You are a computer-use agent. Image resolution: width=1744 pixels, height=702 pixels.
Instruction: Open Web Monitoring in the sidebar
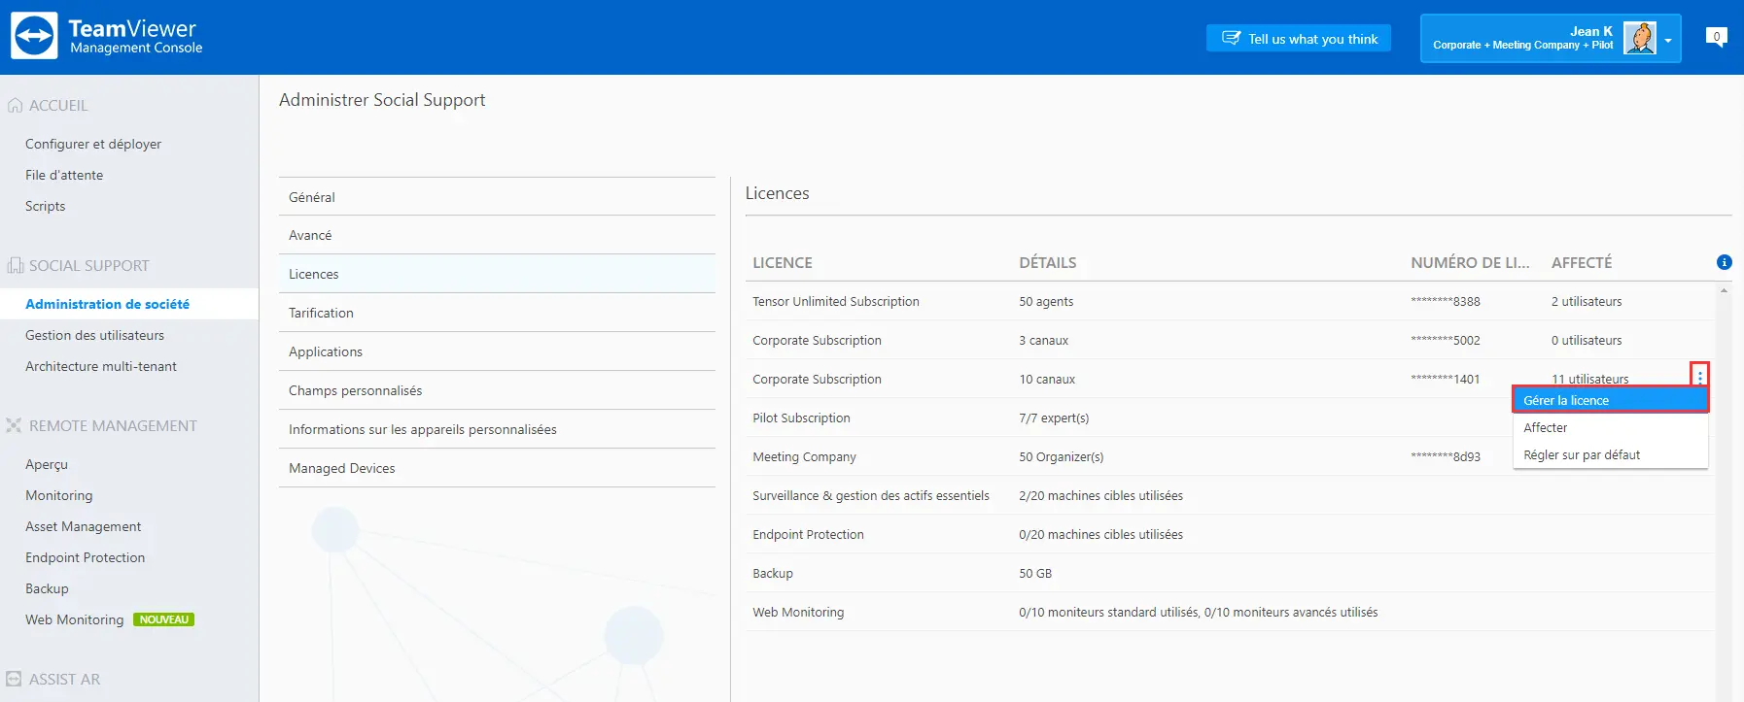click(x=75, y=619)
